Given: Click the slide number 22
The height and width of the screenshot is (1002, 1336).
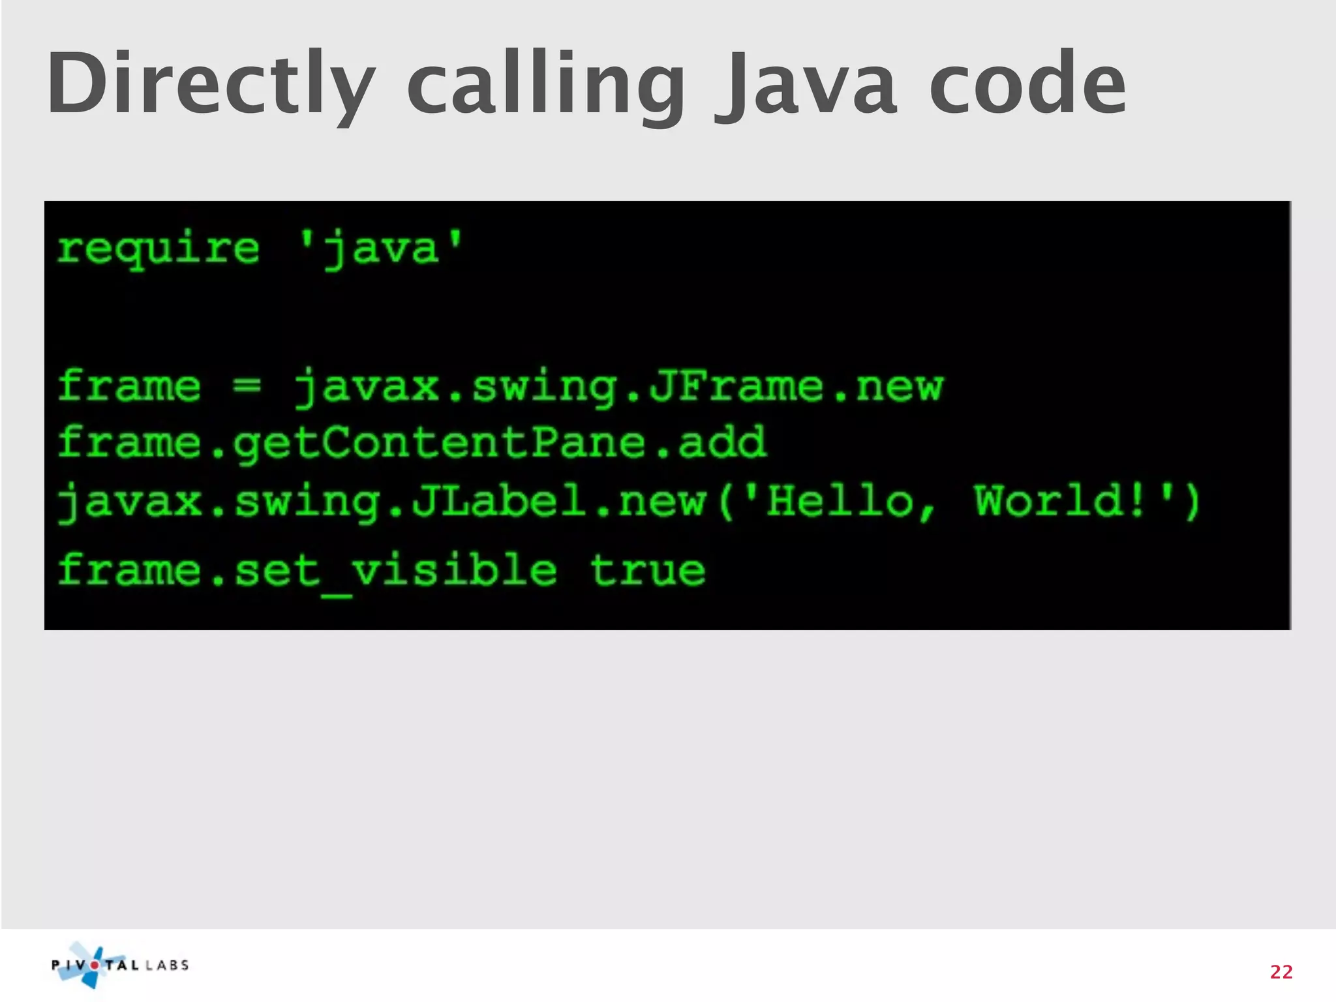Looking at the screenshot, I should pos(1281,972).
